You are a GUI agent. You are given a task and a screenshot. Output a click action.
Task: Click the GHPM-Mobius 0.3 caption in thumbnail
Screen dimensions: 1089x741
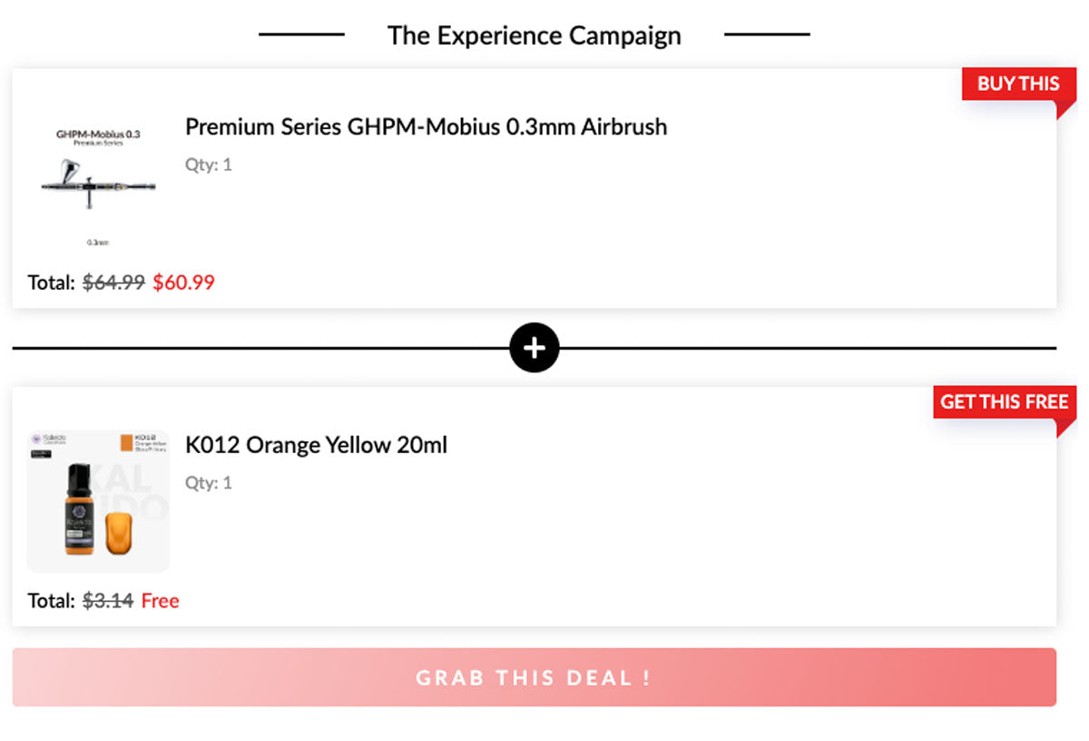point(98,134)
